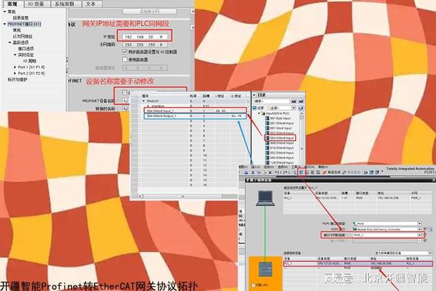Open the PG/PC 接口的类型 dropdown
The height and width of the screenshot is (291, 436).
click(x=419, y=224)
